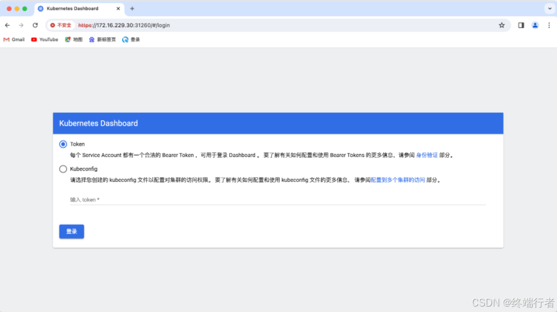Reload the page with the refresh icon
The image size is (557, 312).
[35, 25]
